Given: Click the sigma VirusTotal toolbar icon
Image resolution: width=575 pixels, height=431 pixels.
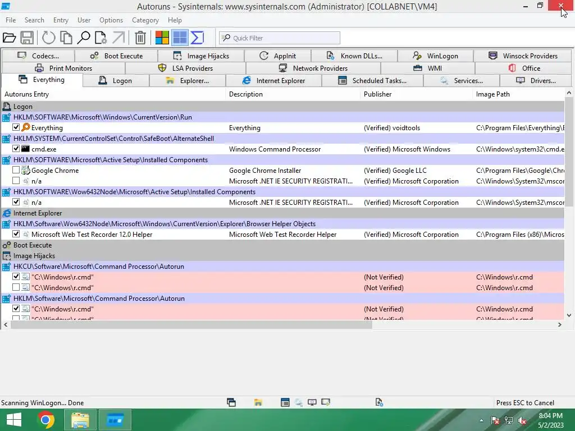Looking at the screenshot, I should pos(197,38).
